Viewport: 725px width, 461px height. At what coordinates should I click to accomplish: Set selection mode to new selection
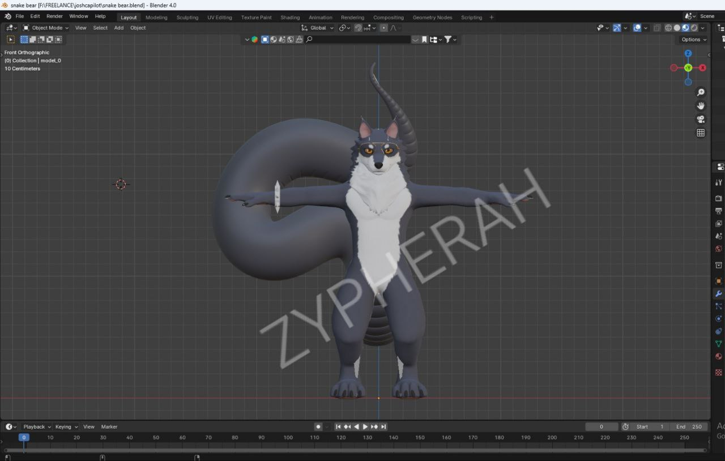(24, 40)
